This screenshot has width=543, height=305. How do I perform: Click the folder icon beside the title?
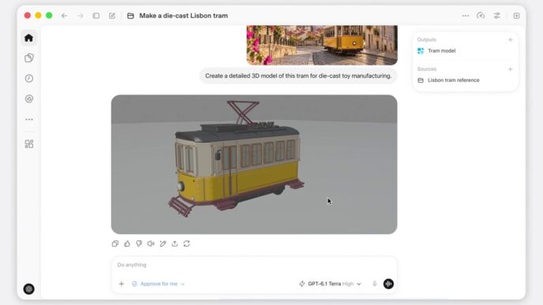130,16
